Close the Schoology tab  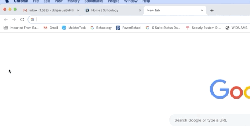click(x=140, y=10)
